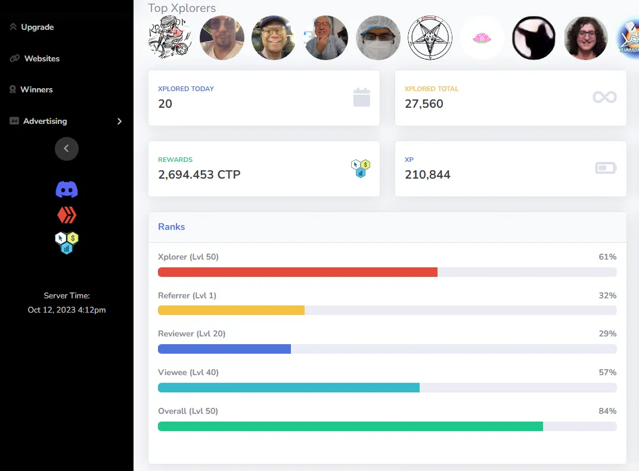This screenshot has height=471, width=639.
Task: Click the red Hive logo icon
Action: [67, 216]
